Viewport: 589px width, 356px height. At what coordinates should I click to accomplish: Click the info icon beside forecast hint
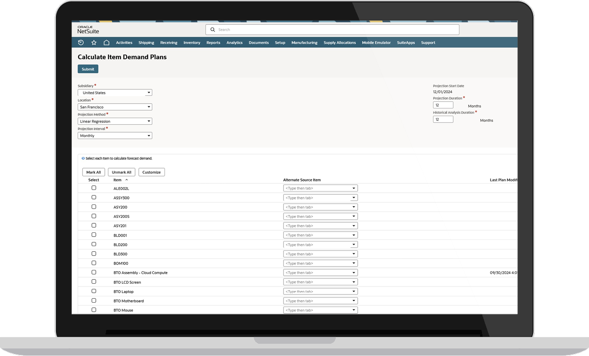(83, 159)
